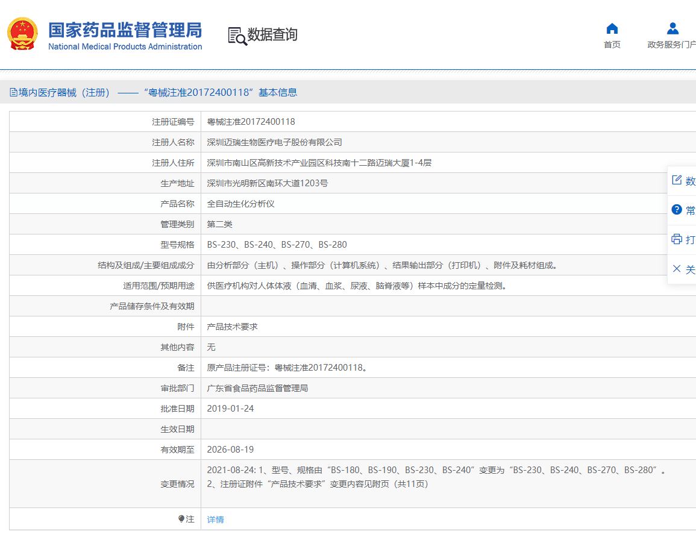This screenshot has width=696, height=537.
Task: Click approval date 2019-01-24
Action: click(x=230, y=408)
